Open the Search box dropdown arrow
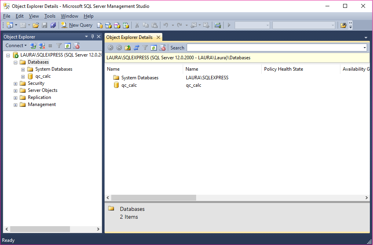Viewport: 373px width, 245px height. [x=364, y=48]
